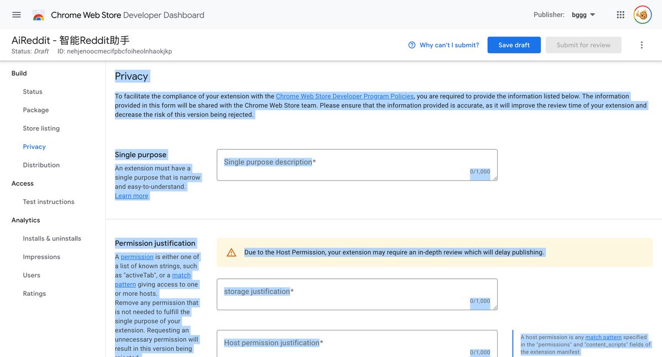Viewport: 662px width, 357px height.
Task: Open the "Chrome Web Store Developer Program Policies" link
Action: pos(345,95)
